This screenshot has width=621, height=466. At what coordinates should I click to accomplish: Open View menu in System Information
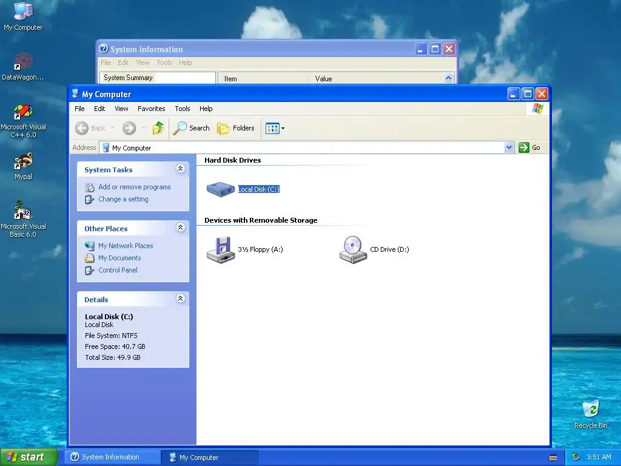tap(143, 62)
